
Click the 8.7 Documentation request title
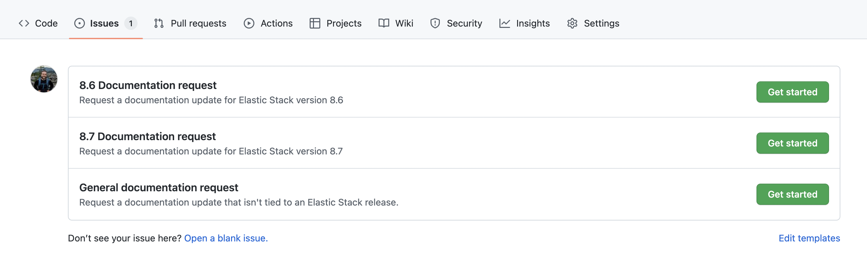[x=147, y=136]
